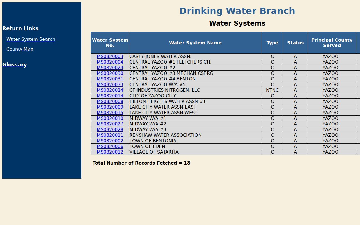Click the Return Links sidebar heading
The image size is (360, 225).
coord(20,28)
